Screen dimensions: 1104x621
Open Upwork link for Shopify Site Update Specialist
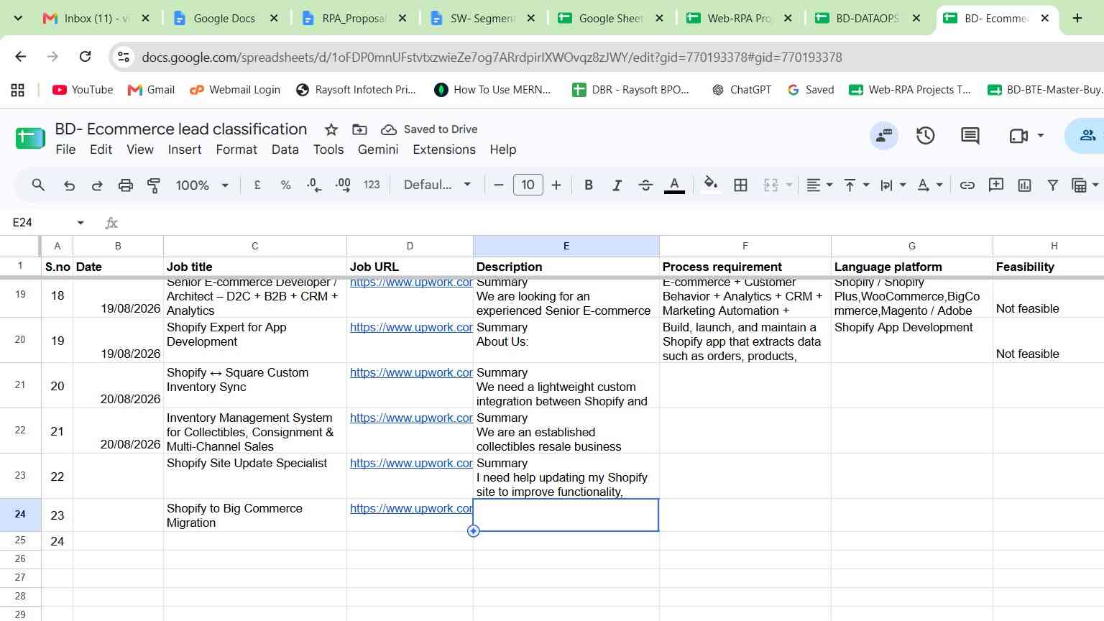click(411, 463)
